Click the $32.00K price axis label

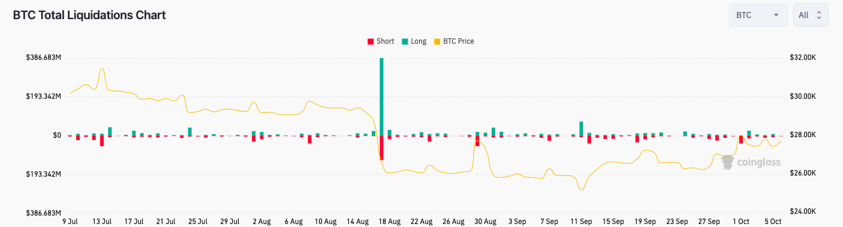[803, 58]
